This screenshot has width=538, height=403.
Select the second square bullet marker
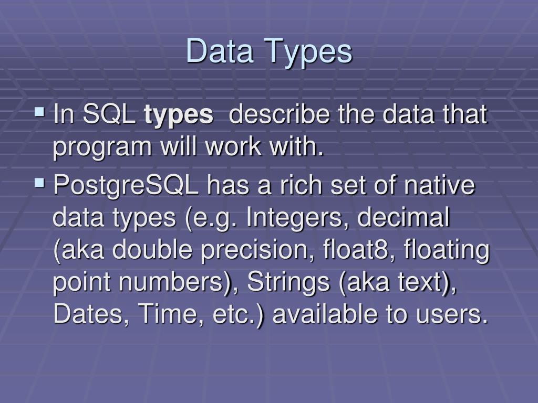[39, 183]
